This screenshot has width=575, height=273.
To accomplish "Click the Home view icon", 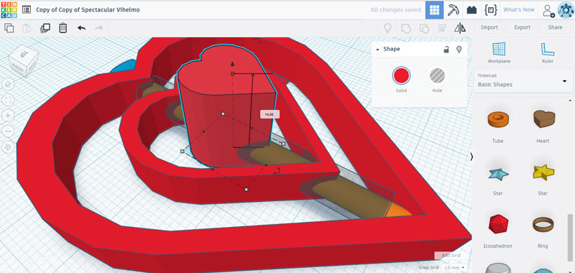I will pos(8,84).
